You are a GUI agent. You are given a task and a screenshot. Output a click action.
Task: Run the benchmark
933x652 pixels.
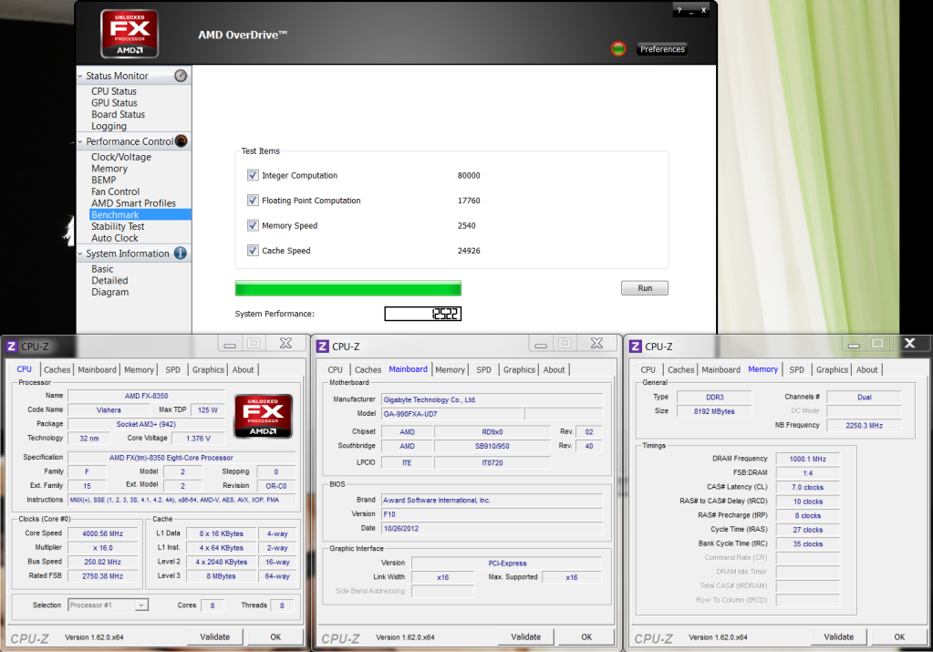click(645, 288)
